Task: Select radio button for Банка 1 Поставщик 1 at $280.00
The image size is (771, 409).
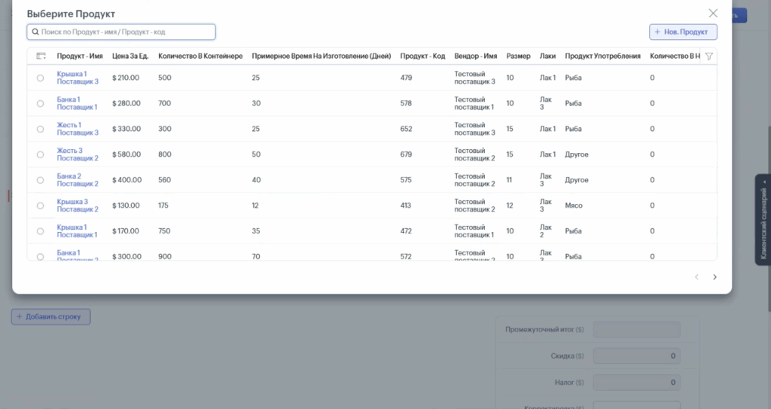Action: [40, 103]
